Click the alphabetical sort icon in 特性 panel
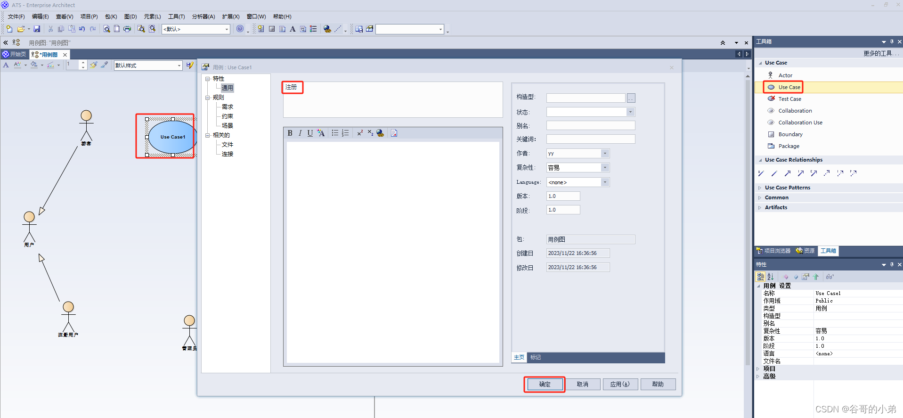The height and width of the screenshot is (418, 903). (x=771, y=277)
